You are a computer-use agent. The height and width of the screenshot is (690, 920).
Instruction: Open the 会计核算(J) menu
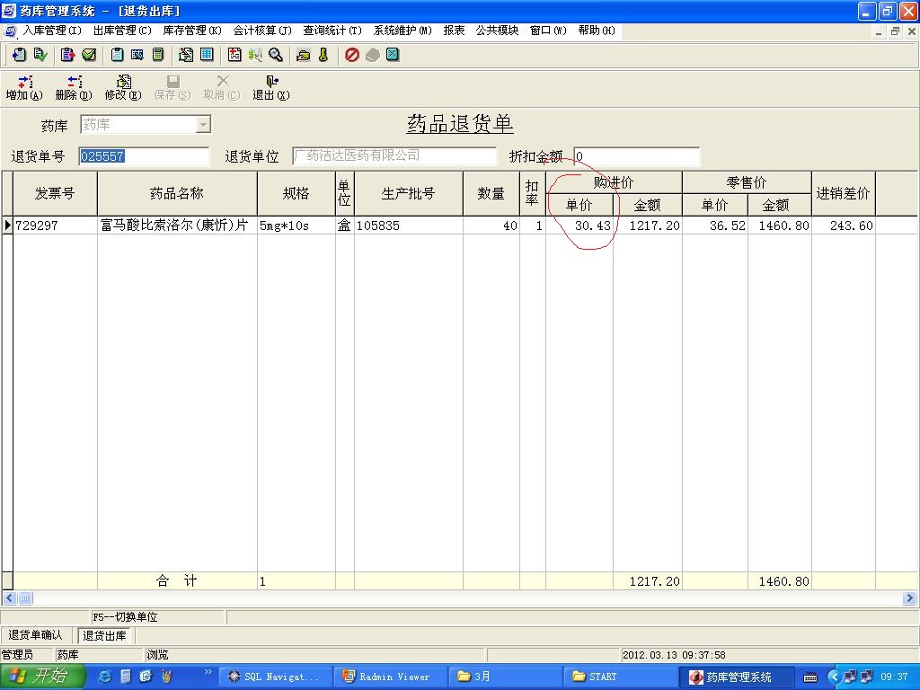click(262, 31)
